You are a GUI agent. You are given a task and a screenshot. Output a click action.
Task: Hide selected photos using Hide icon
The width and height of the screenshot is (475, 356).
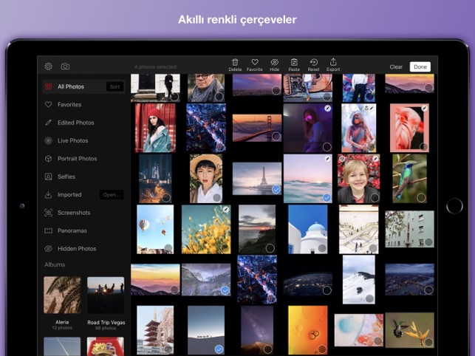tap(274, 65)
